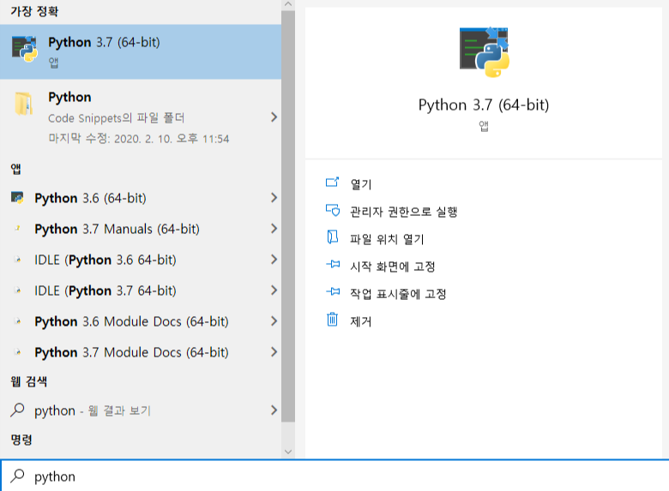The width and height of the screenshot is (669, 491).
Task: Select 열기 to open Python 3.7
Action: (361, 184)
